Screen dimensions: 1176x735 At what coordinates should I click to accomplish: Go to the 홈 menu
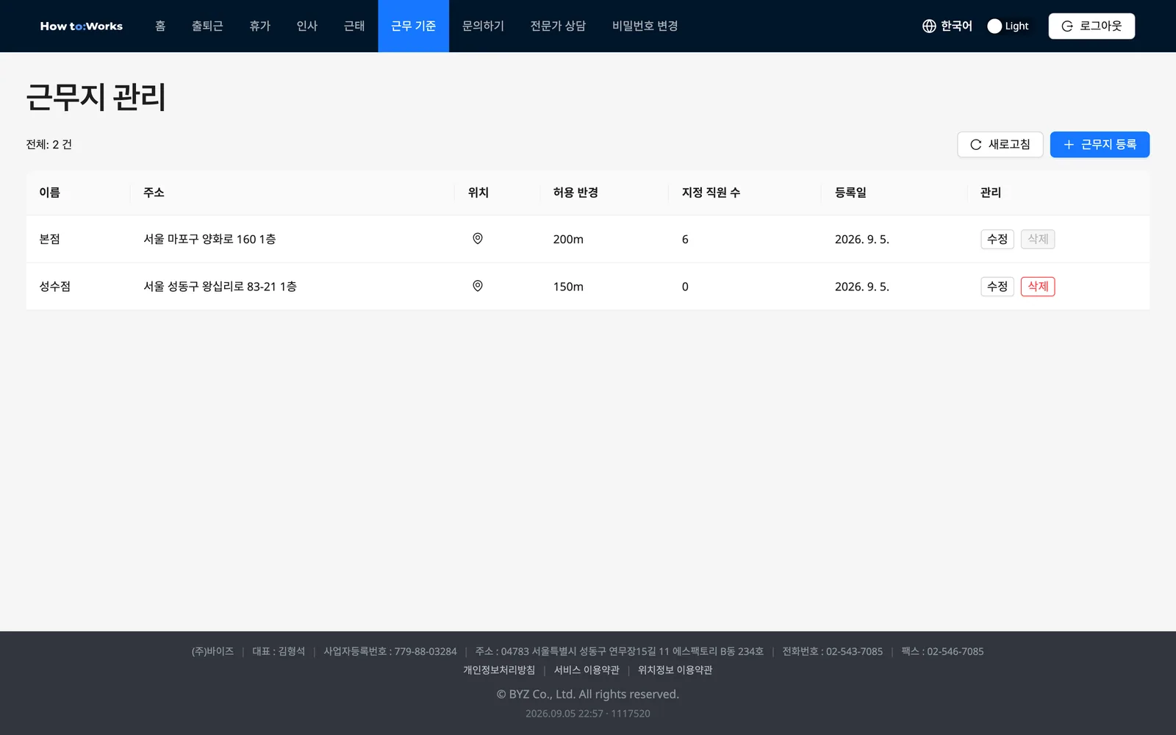tap(160, 26)
